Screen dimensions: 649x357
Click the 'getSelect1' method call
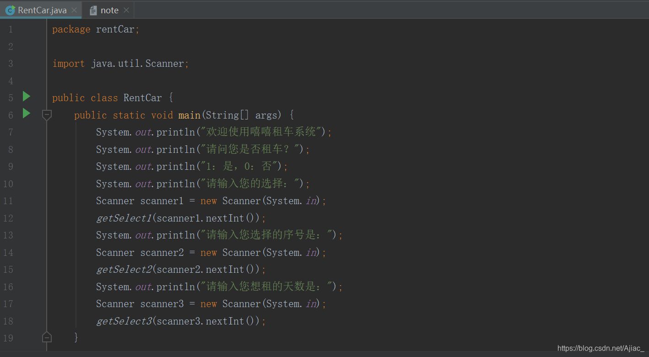(124, 218)
